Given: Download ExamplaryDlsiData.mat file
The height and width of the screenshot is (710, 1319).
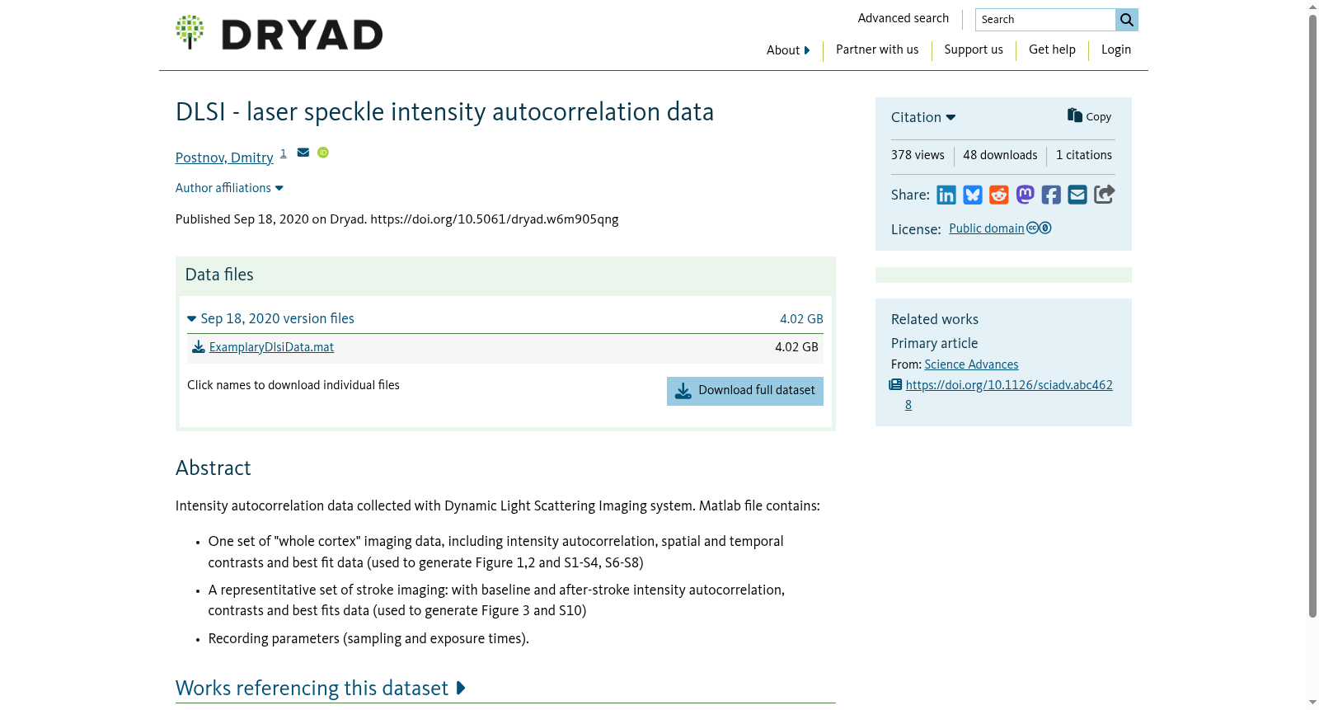Looking at the screenshot, I should (x=271, y=347).
